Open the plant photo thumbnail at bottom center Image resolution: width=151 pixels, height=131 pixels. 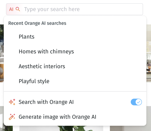[x=65, y=128]
